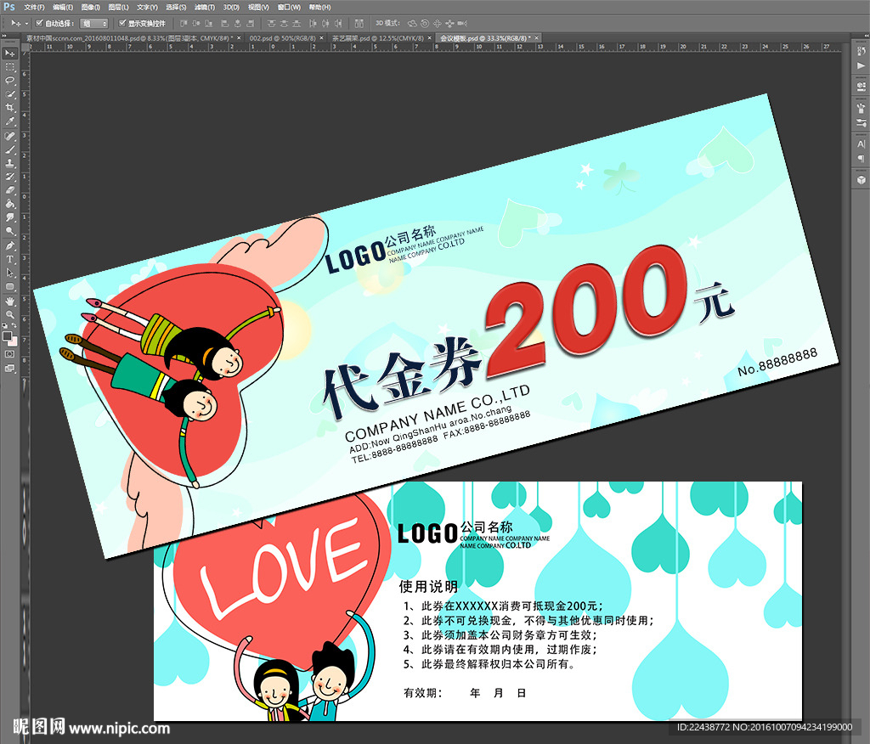Select the Eyedropper tool
Image resolution: width=870 pixels, height=744 pixels.
(x=10, y=121)
